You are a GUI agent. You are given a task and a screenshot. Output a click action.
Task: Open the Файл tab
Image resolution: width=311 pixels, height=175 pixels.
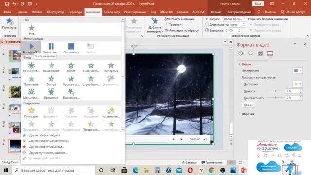point(7,12)
